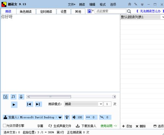
Task: Click the pitch control showing 0
Action: tap(105, 117)
